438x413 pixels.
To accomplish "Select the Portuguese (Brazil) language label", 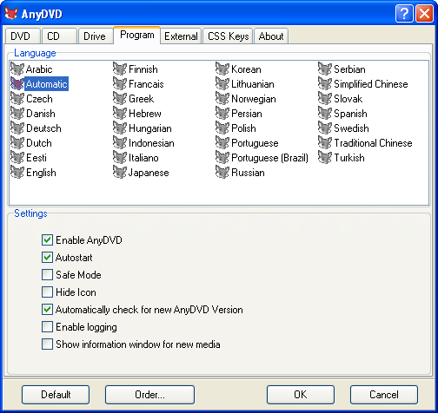I will point(269,158).
